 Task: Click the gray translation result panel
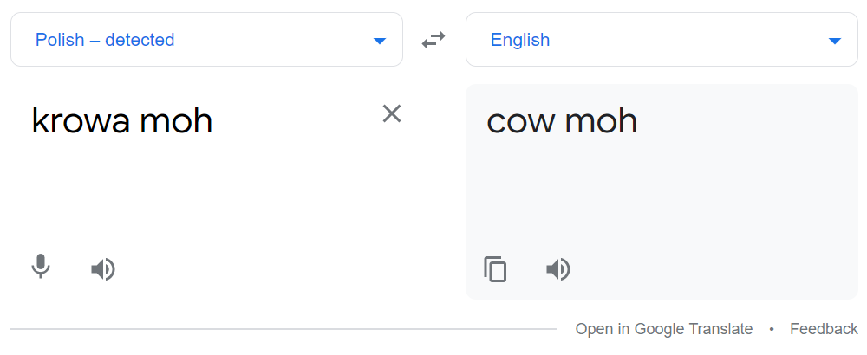[662, 191]
